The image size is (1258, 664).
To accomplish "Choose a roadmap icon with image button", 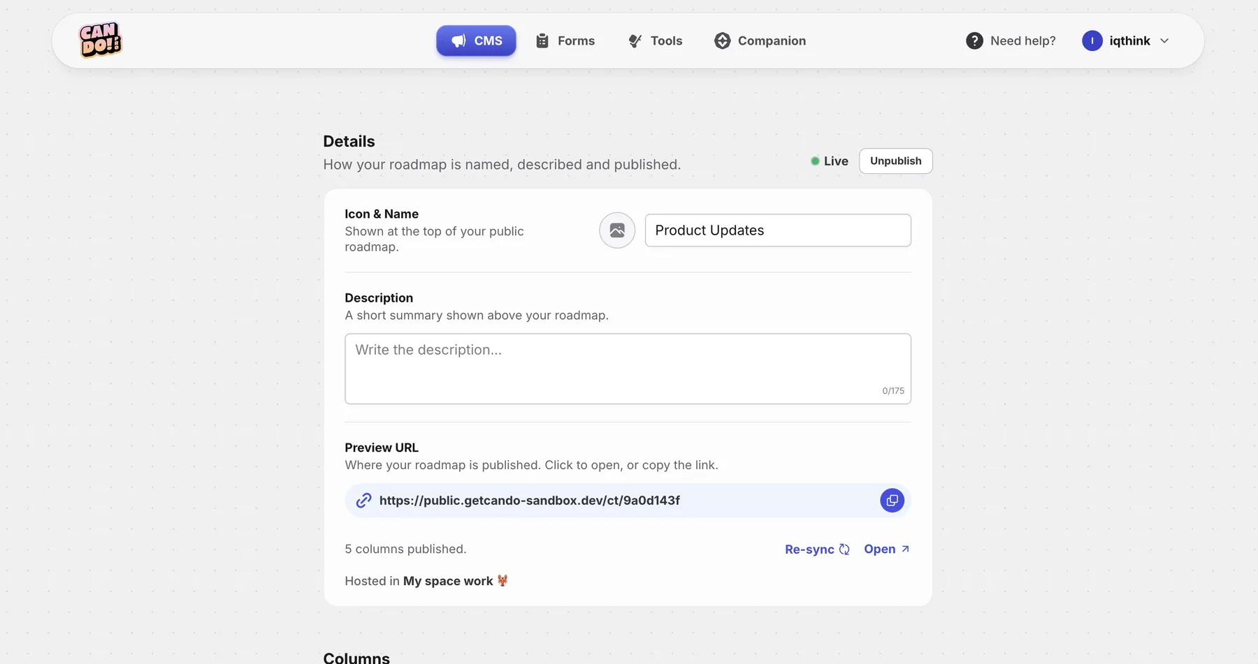I will 617,230.
